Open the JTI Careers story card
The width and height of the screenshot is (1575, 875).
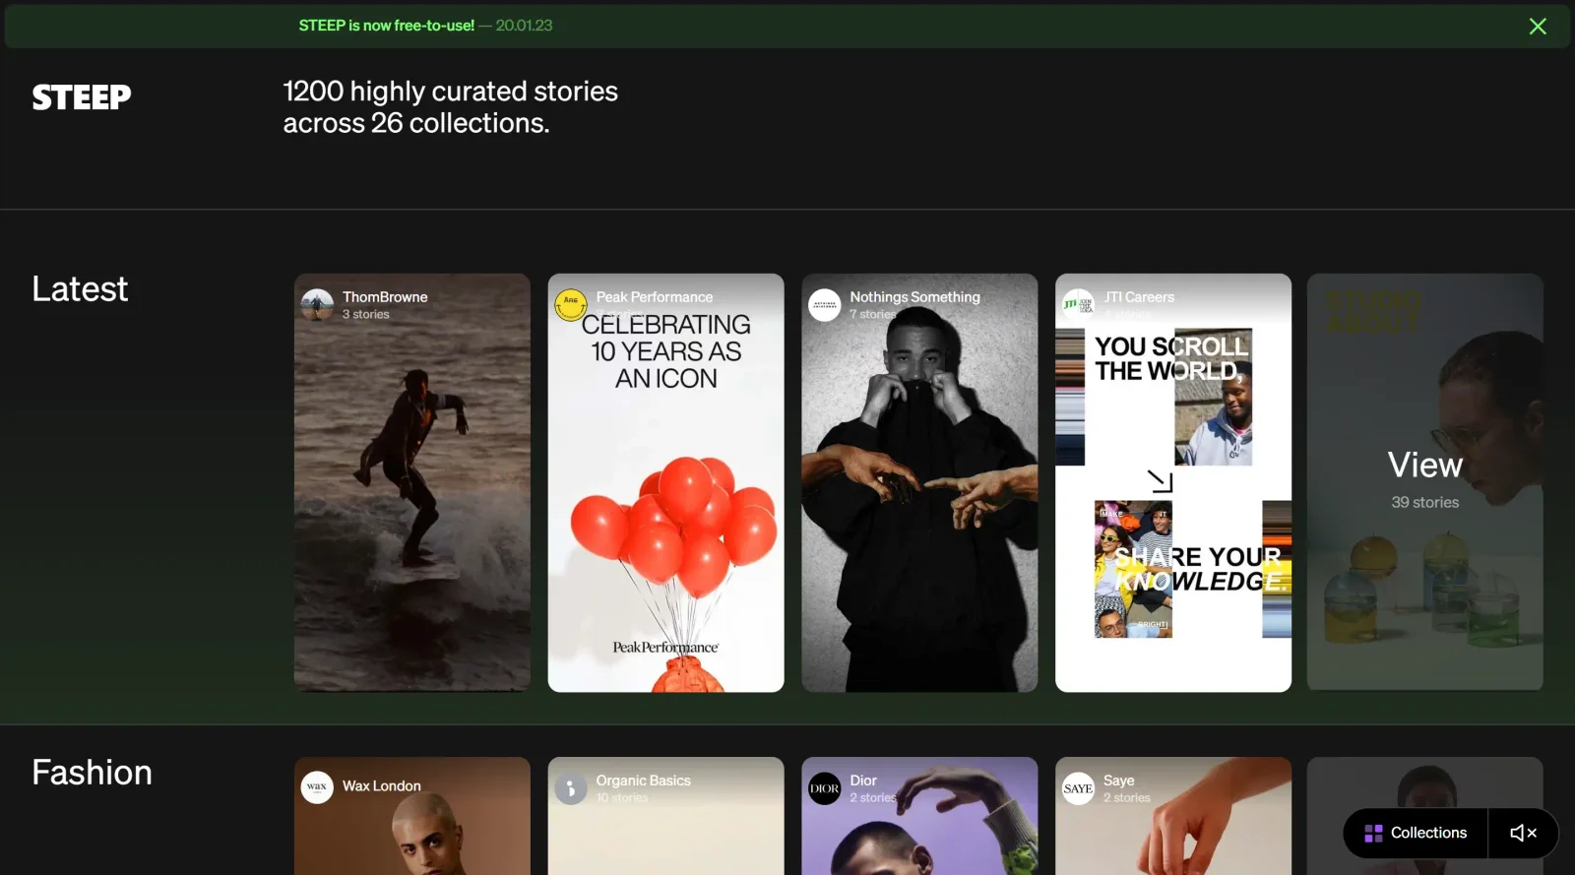point(1173,482)
